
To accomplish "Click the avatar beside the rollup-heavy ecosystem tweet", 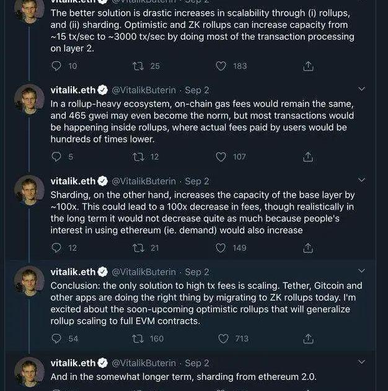I will click(29, 99).
